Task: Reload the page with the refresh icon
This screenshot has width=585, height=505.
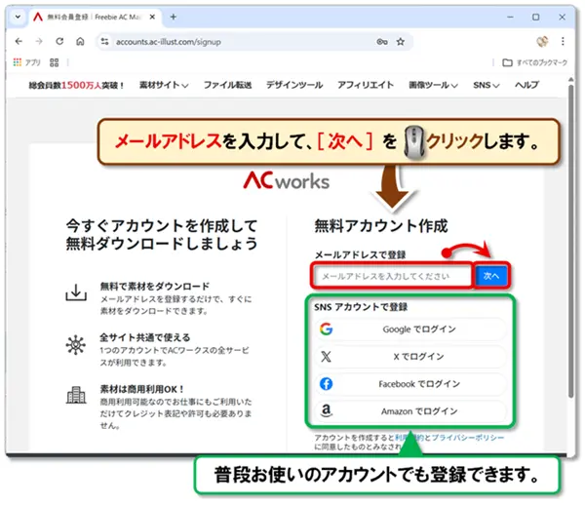Action: (59, 41)
